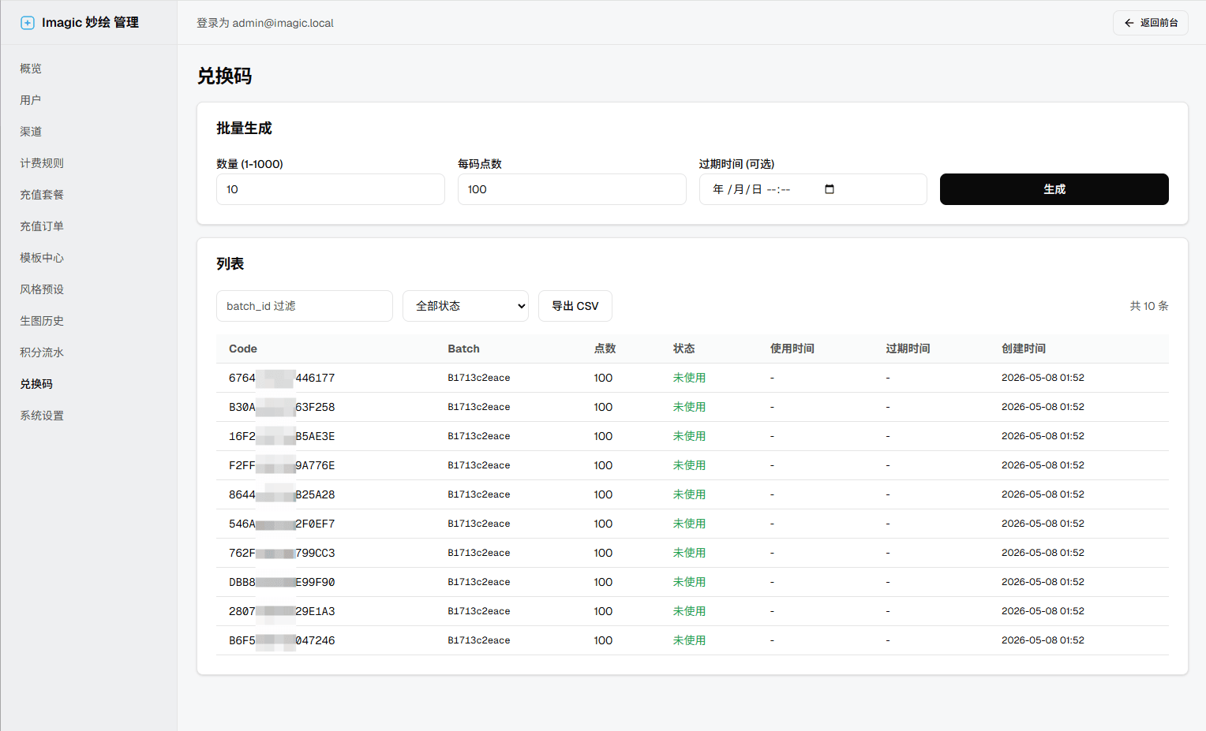Go to 风格预设 style presets
Viewport: 1206px width, 731px height.
point(42,289)
